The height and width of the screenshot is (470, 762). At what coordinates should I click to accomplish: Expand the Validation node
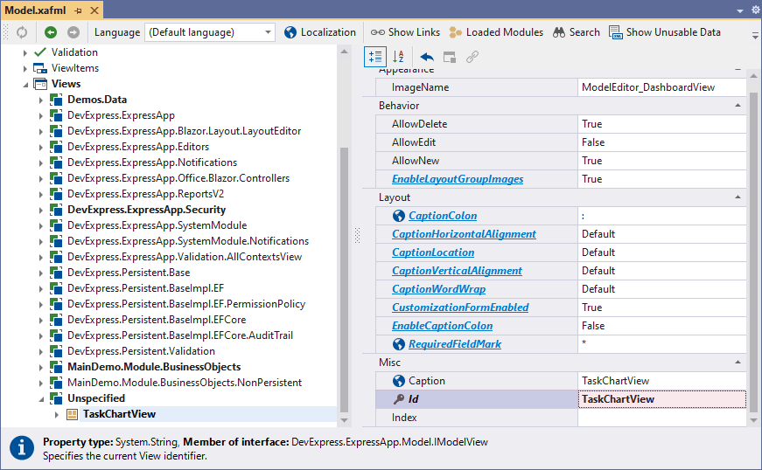pos(24,53)
